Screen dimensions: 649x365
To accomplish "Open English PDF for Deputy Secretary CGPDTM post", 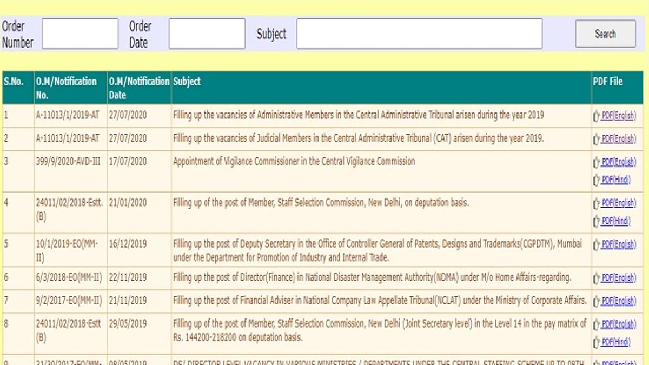I will [x=618, y=245].
